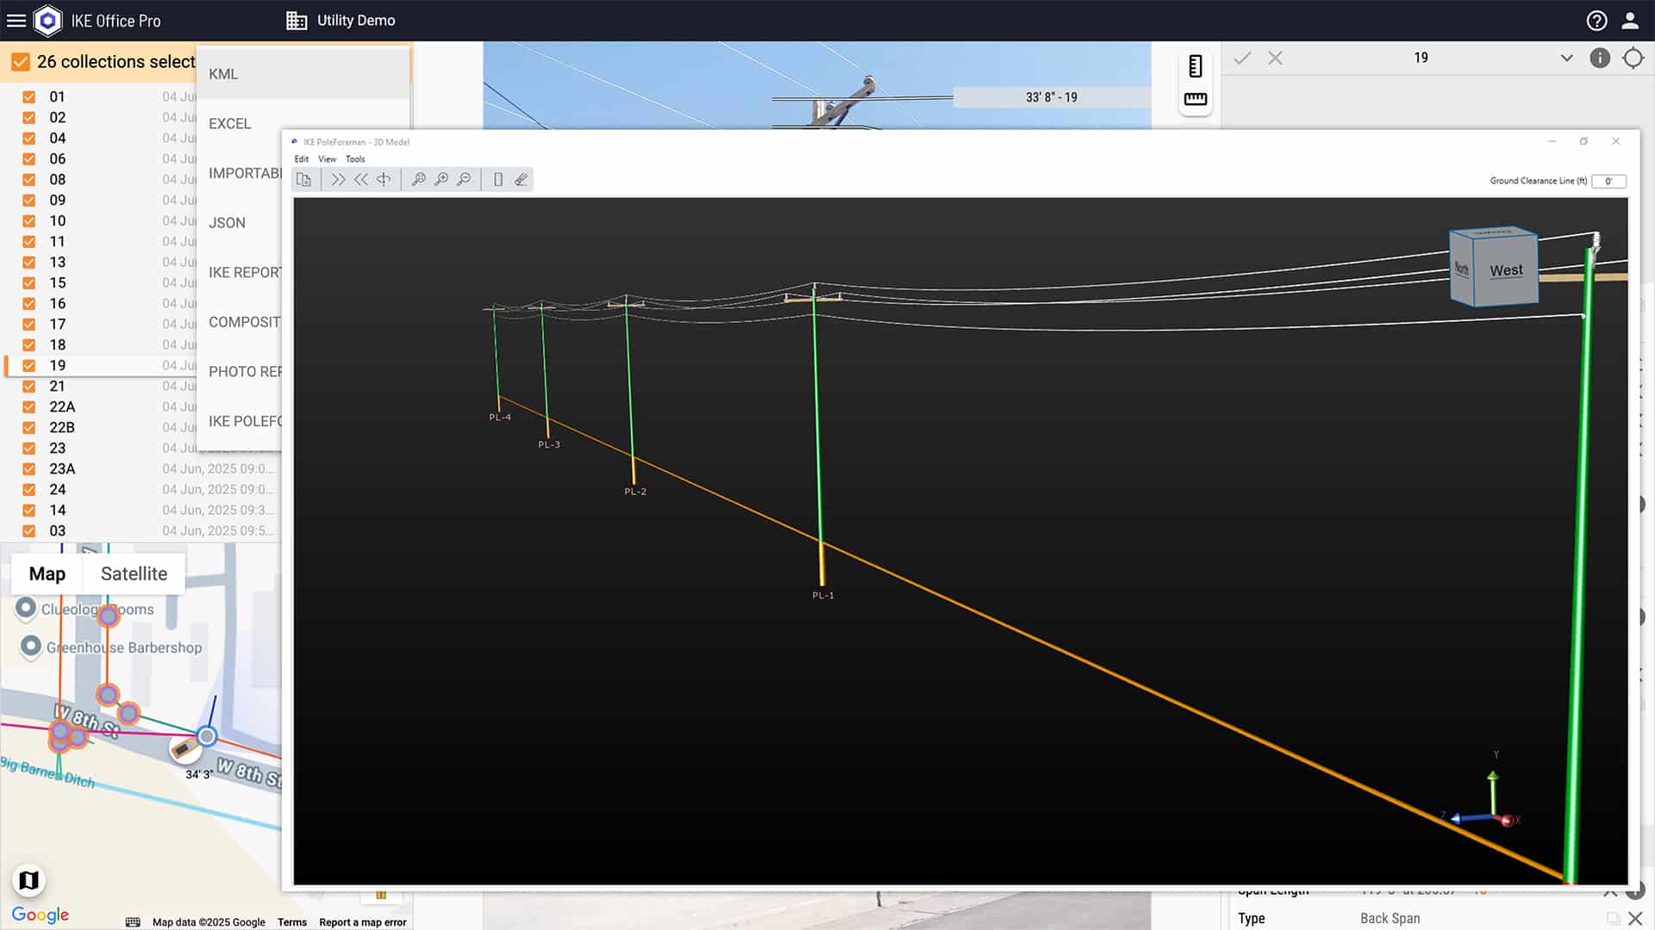Viewport: 1655px width, 930px height.
Task: Expand the collection 19 dropdown arrow
Action: tap(1566, 58)
